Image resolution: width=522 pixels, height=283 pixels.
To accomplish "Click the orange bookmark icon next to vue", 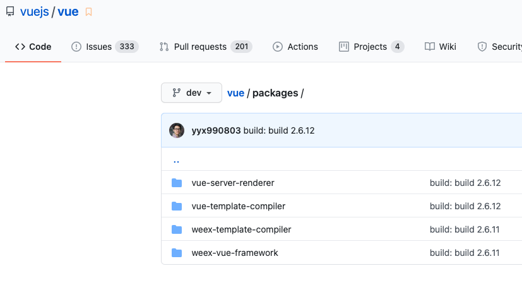I will pos(88,12).
